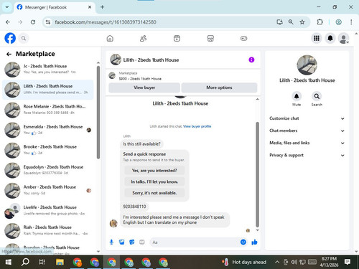Send quick reply 'Yes, are you interested?'
Image resolution: width=359 pixels, height=269 pixels.
[x=154, y=171]
